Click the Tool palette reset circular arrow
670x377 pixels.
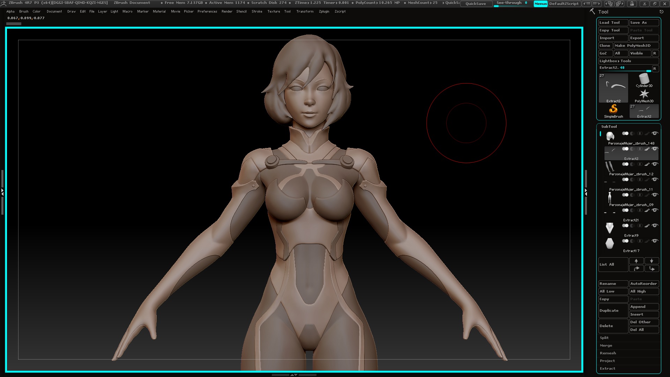click(661, 12)
